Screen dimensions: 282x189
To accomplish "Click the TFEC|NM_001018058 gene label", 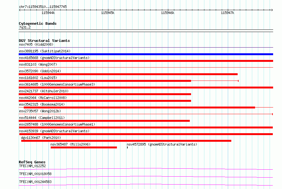I will 35,174.
